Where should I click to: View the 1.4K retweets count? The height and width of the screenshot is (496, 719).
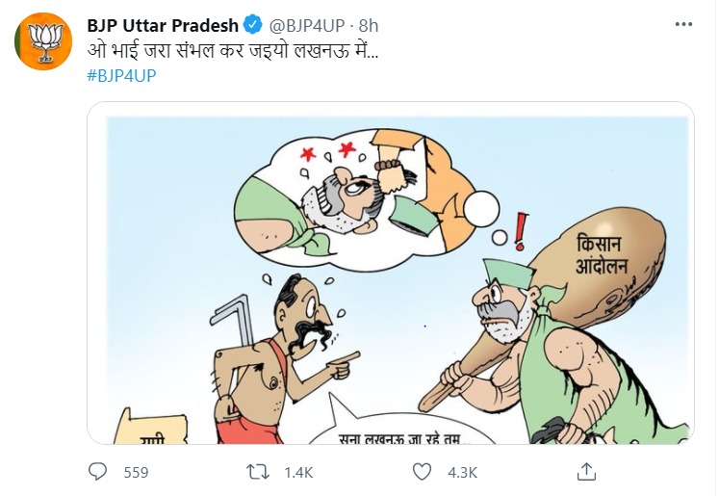(298, 473)
